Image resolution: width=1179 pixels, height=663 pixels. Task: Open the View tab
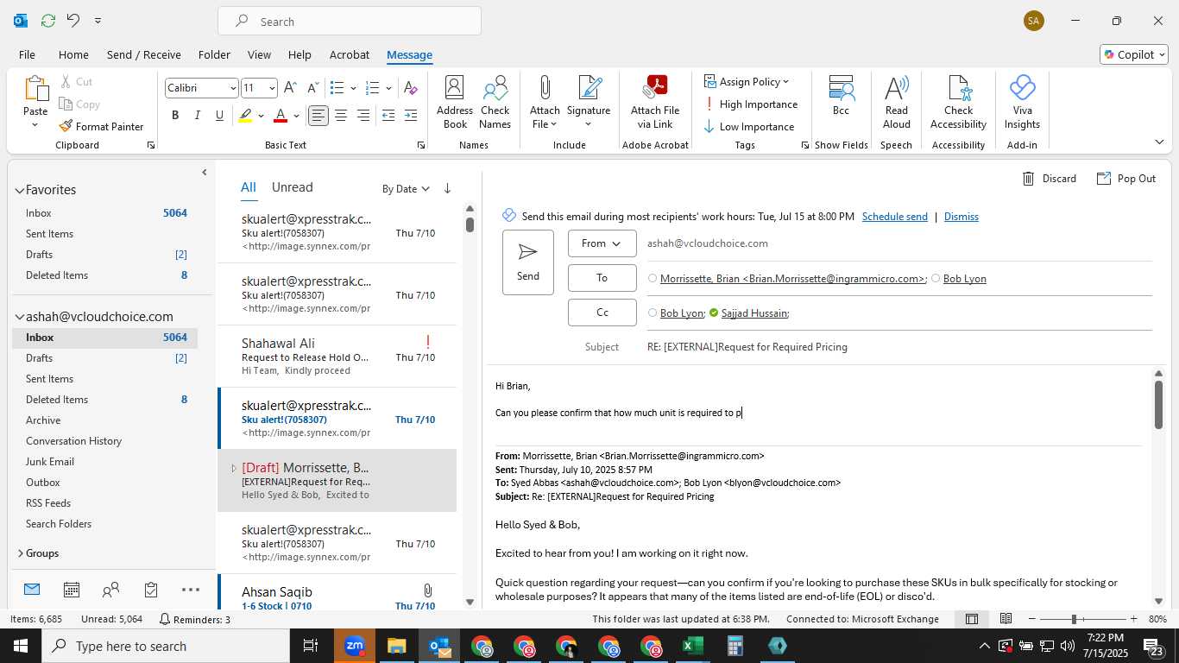(x=259, y=54)
